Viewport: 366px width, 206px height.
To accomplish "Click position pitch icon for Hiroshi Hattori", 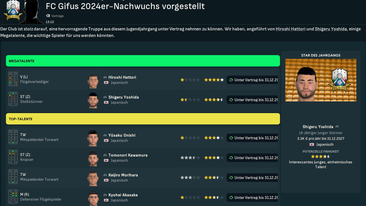I will [x=13, y=79].
